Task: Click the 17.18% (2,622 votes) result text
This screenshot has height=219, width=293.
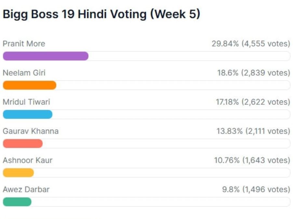Action: click(253, 102)
